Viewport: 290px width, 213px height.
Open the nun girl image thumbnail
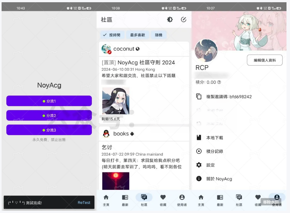[116, 101]
